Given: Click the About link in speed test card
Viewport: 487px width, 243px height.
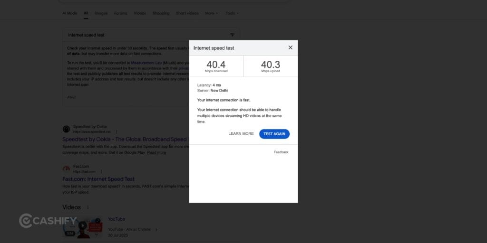Looking at the screenshot, I should [x=71, y=97].
